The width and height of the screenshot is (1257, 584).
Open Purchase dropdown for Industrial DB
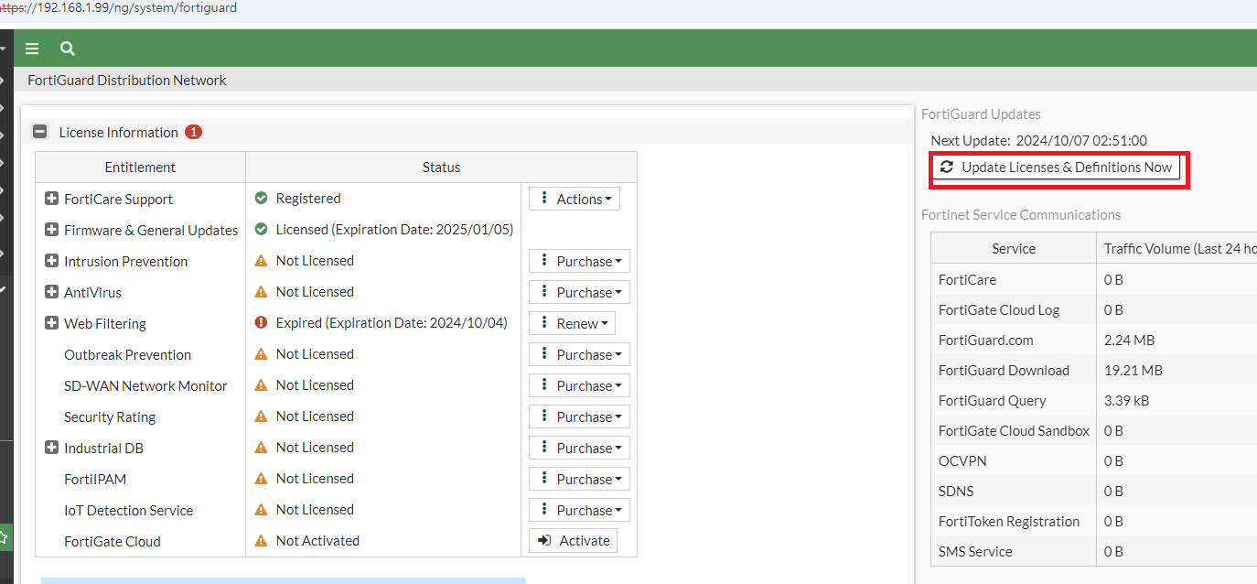coord(579,448)
